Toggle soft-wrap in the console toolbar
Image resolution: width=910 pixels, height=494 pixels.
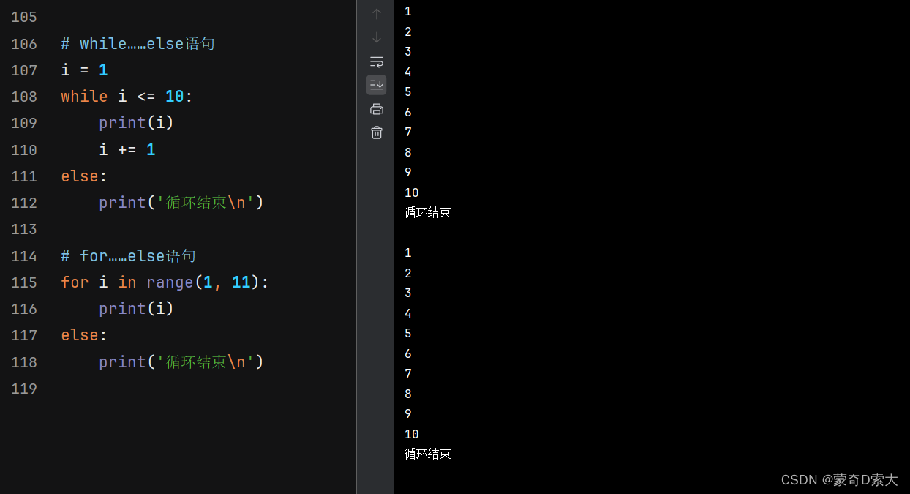377,61
